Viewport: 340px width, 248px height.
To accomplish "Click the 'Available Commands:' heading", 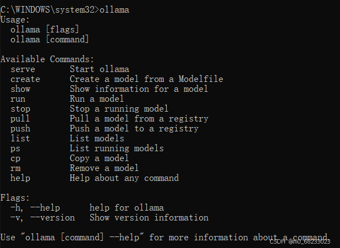I will (47, 59).
